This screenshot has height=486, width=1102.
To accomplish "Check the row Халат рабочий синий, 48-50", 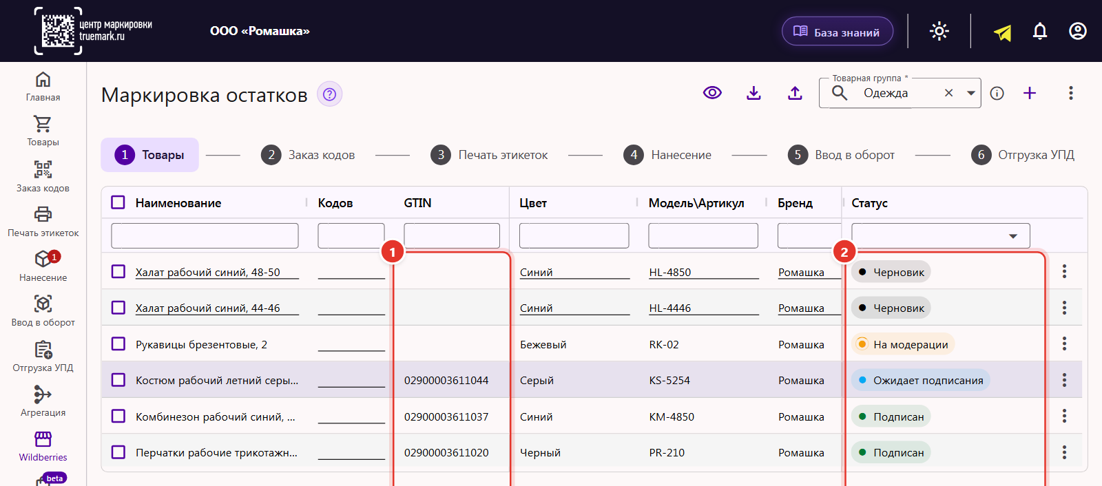I will pos(118,272).
